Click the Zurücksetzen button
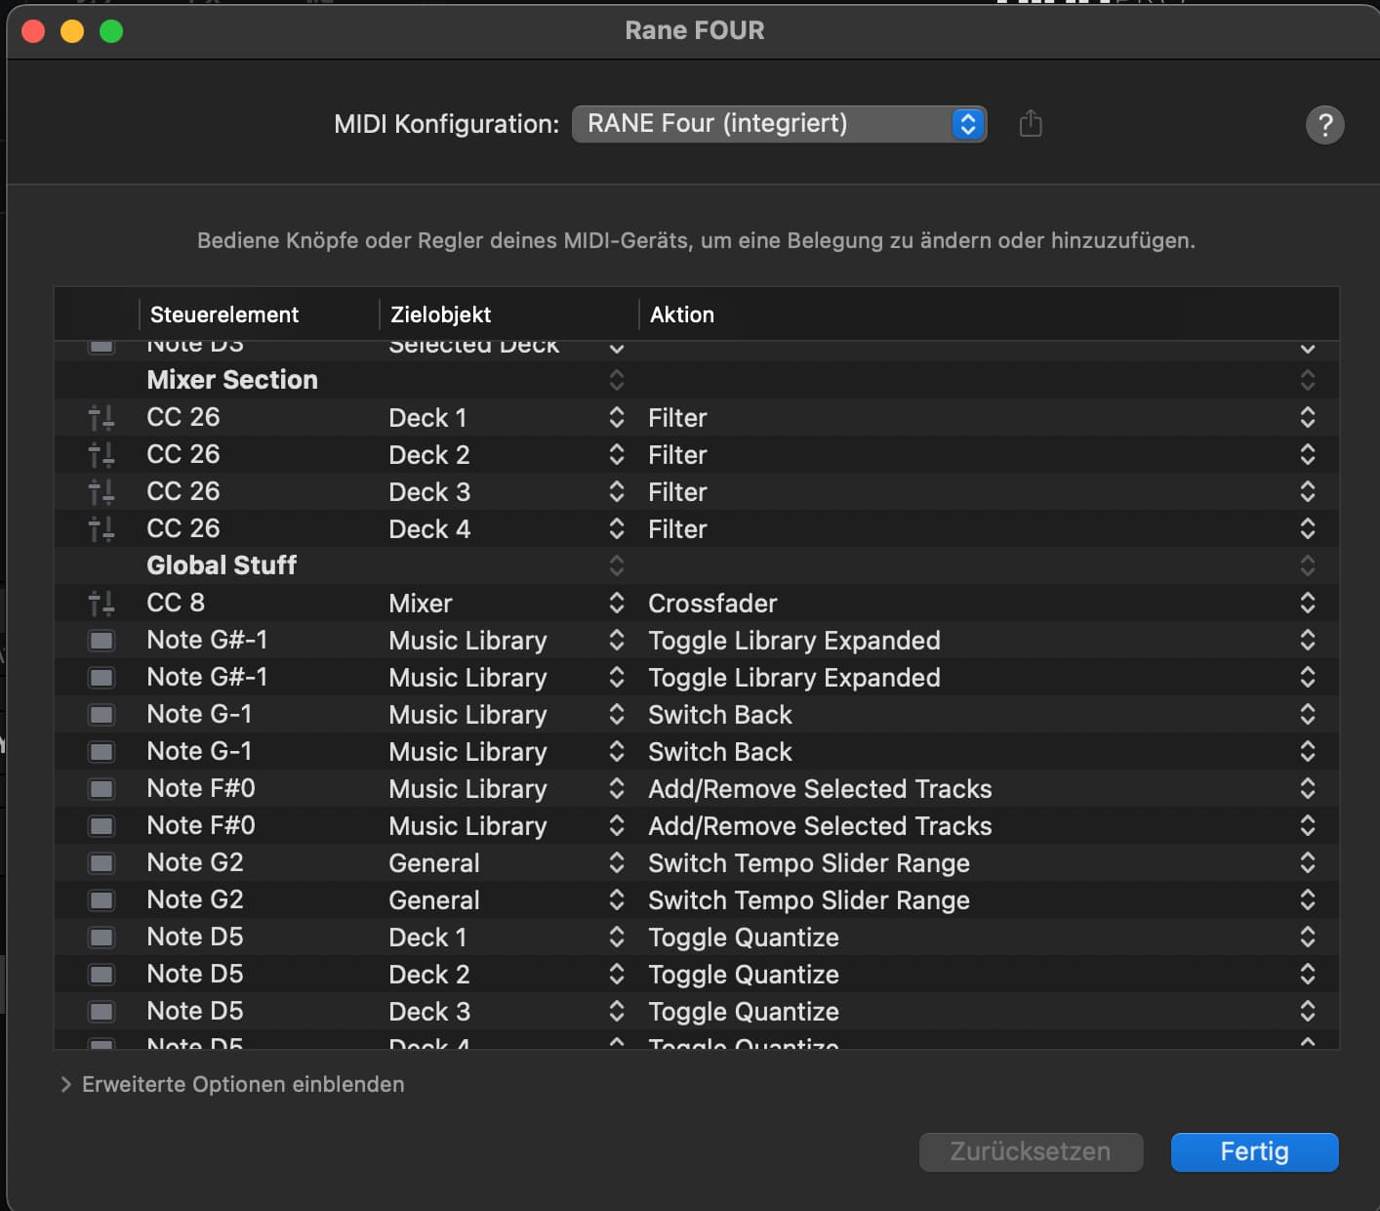 [x=1031, y=1151]
